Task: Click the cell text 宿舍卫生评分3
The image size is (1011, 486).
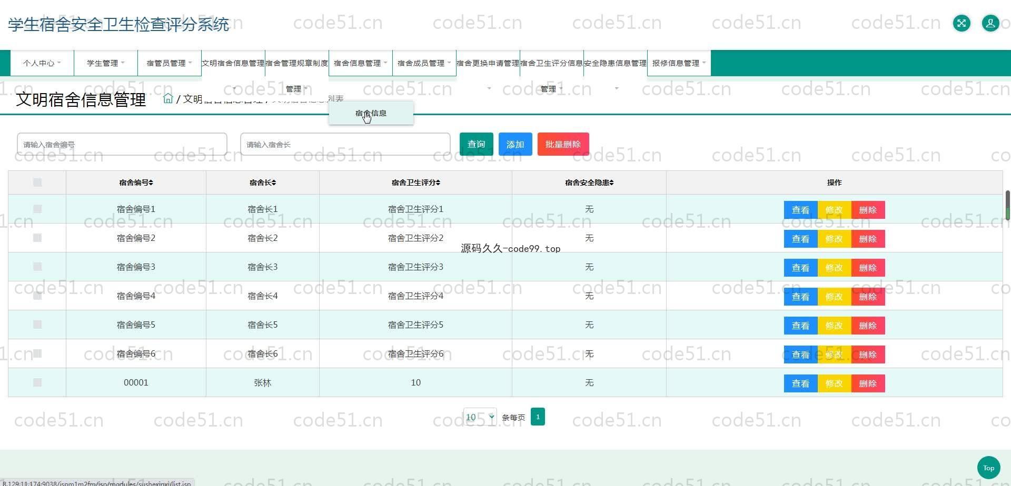Action: [x=416, y=267]
